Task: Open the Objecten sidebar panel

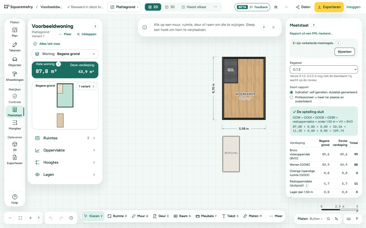Action: pyautogui.click(x=15, y=62)
